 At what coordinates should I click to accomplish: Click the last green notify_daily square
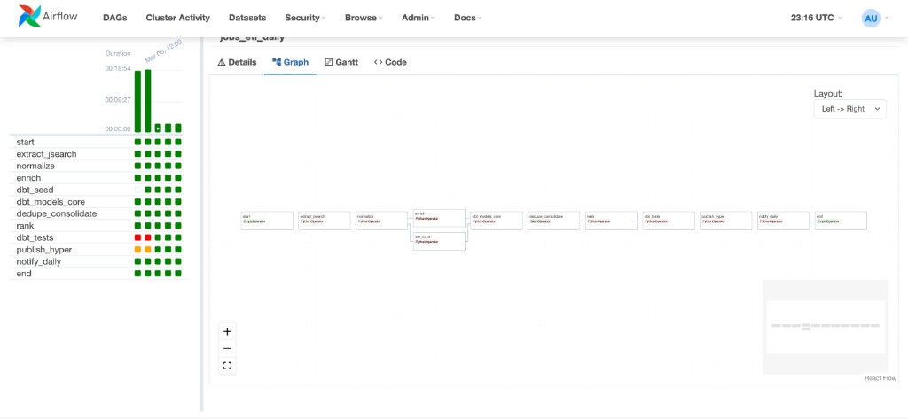(x=178, y=261)
